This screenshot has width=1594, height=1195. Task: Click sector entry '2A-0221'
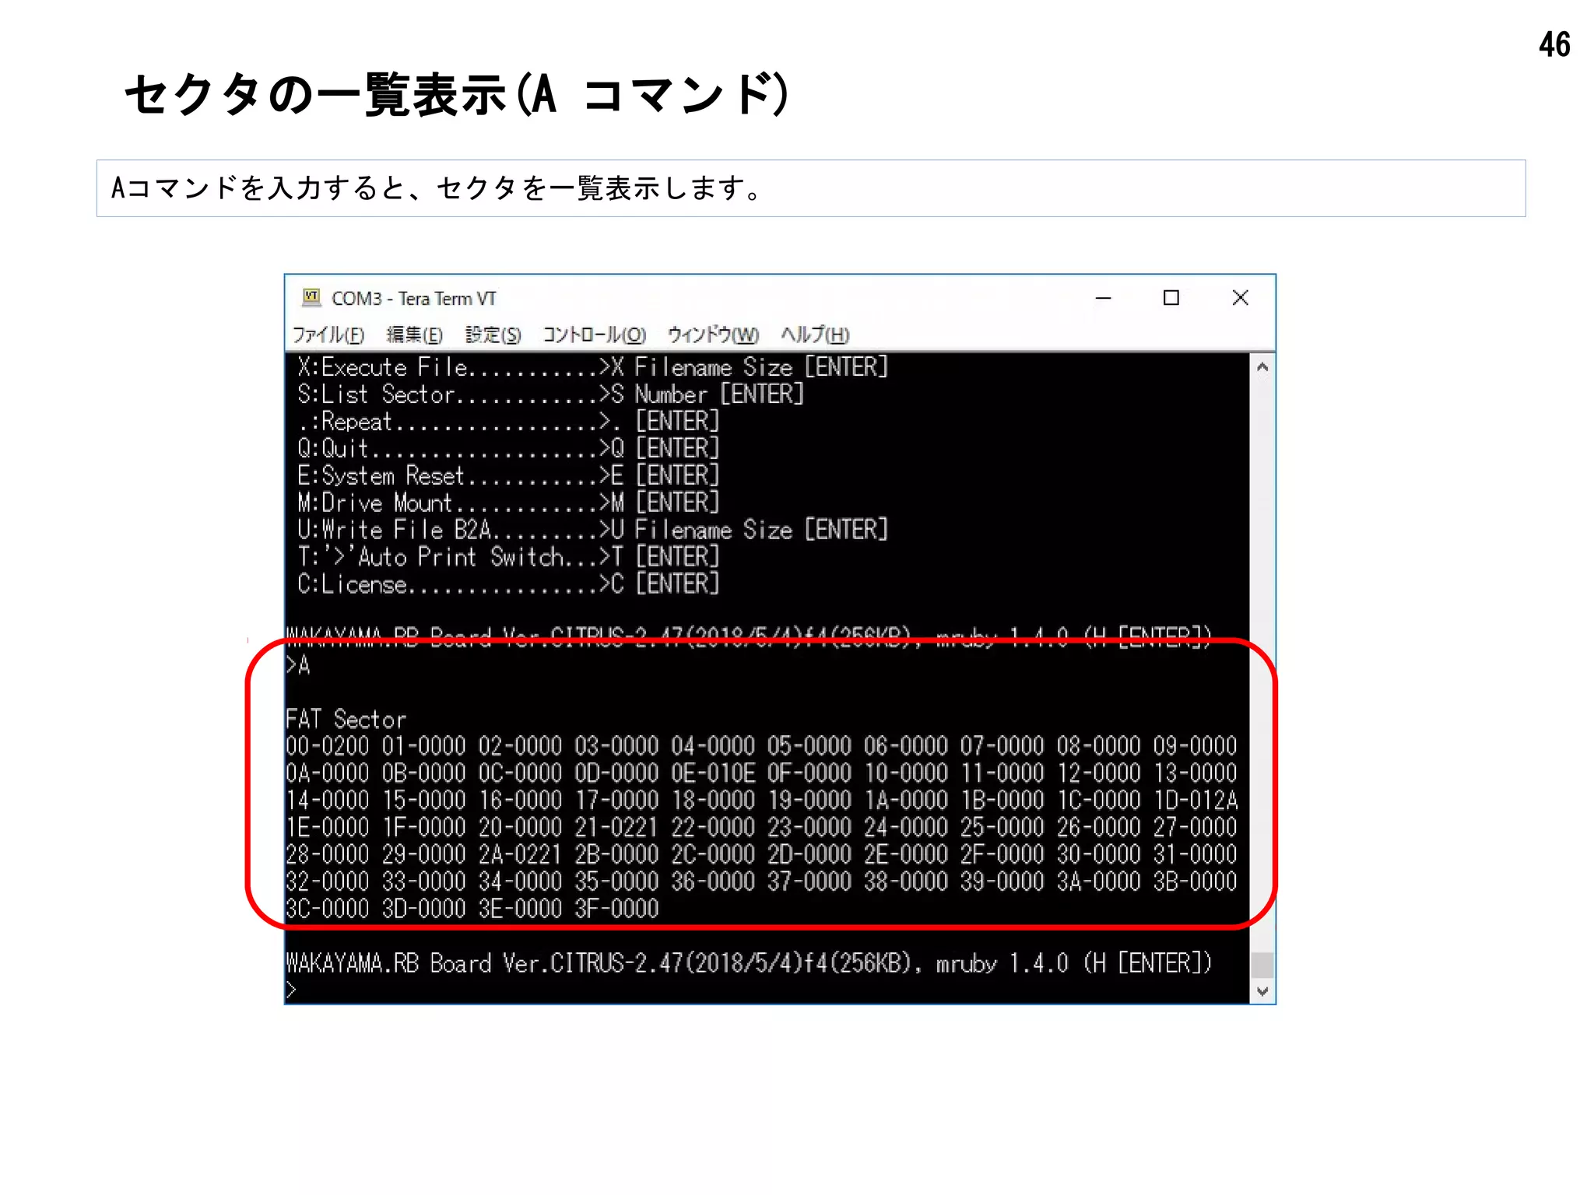520,854
